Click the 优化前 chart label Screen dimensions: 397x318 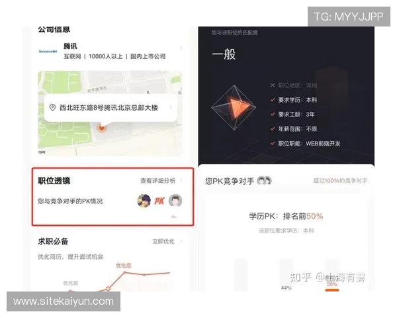[71, 283]
